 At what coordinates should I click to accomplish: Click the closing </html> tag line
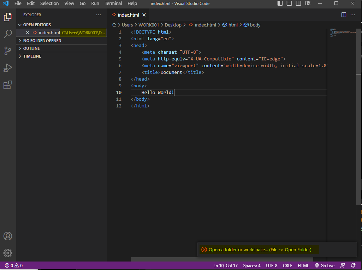click(x=140, y=106)
